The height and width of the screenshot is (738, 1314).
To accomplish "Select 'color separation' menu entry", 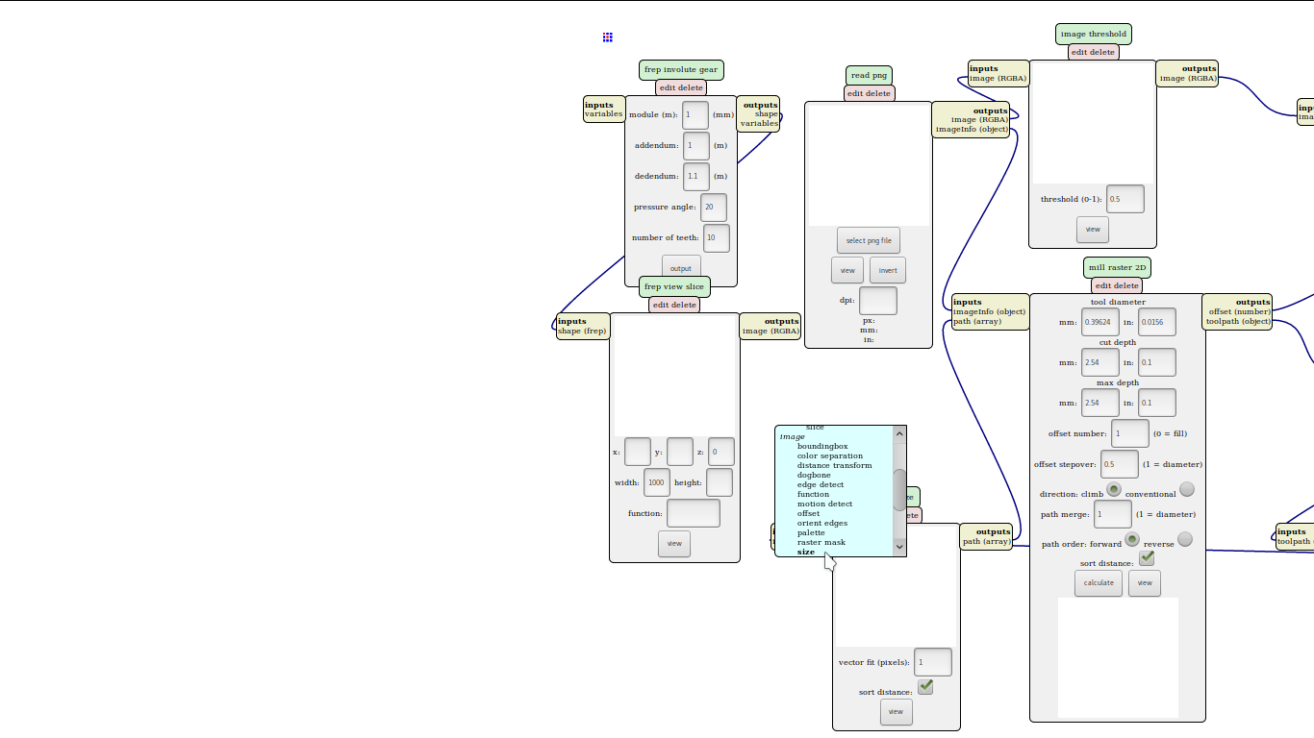I will (x=830, y=455).
